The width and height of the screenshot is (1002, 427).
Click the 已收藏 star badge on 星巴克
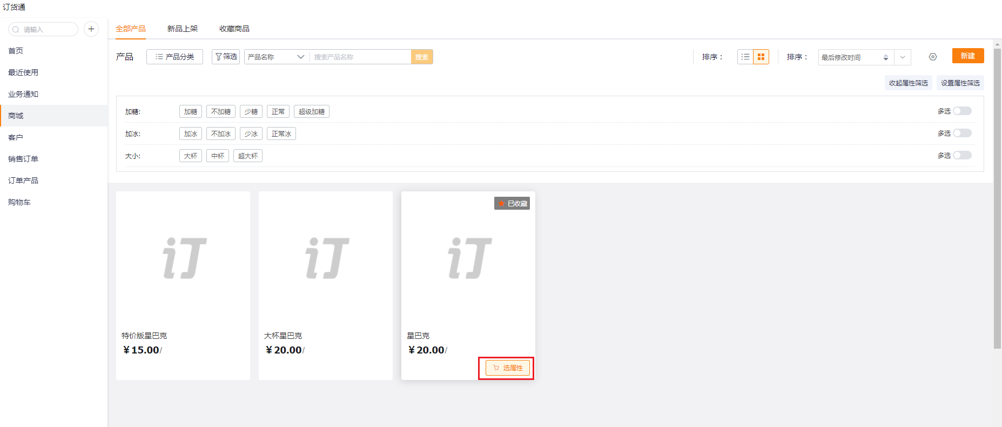tap(512, 203)
